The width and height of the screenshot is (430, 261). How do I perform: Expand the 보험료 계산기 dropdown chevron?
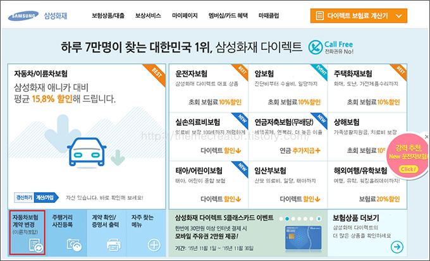point(399,16)
